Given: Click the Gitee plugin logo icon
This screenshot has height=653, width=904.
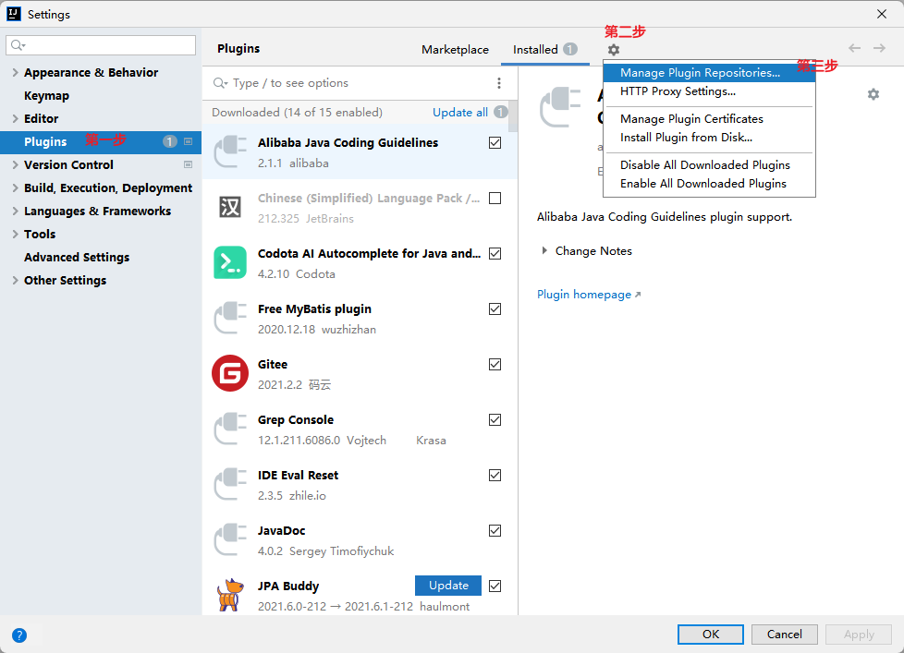Looking at the screenshot, I should (229, 373).
